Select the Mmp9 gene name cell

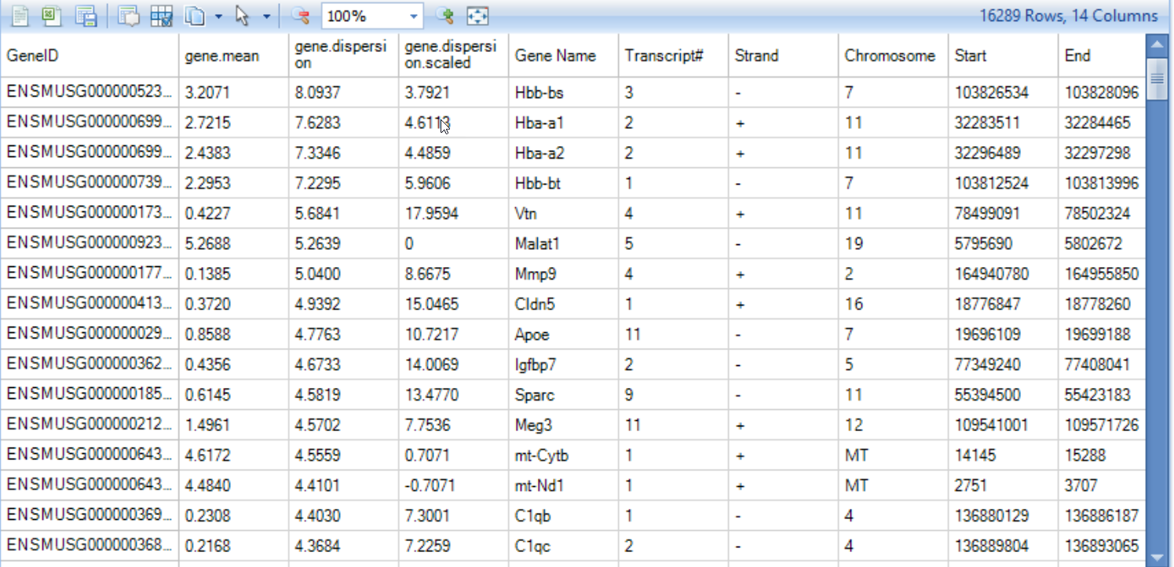[x=563, y=274]
